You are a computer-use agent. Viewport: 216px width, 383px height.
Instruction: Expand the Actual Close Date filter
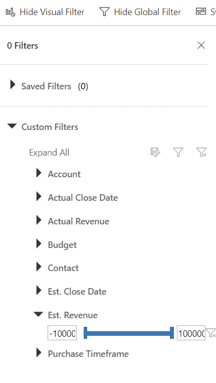click(x=39, y=196)
